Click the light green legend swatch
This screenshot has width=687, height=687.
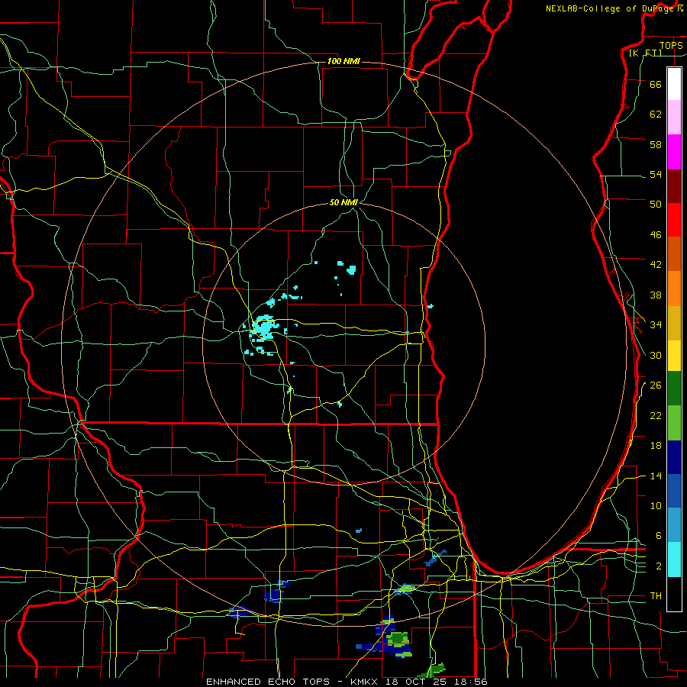(674, 423)
